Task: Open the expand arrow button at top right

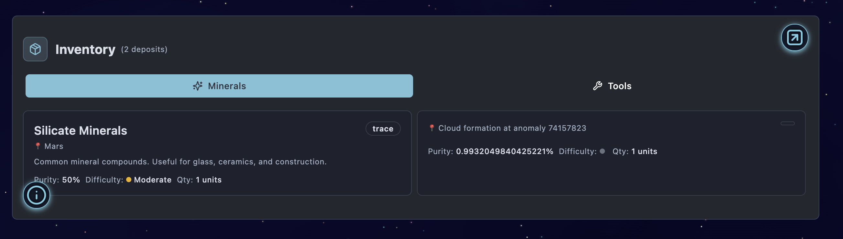Action: (x=794, y=37)
